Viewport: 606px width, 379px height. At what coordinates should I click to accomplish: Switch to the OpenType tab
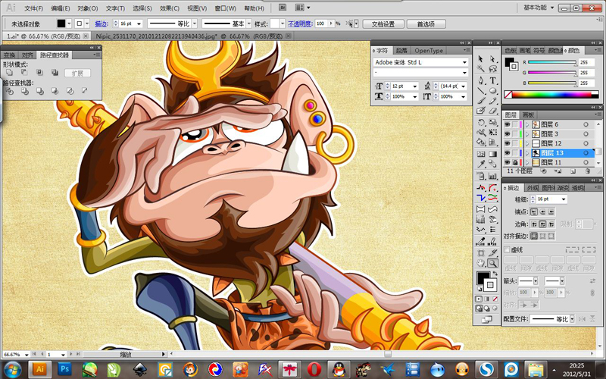tap(429, 51)
